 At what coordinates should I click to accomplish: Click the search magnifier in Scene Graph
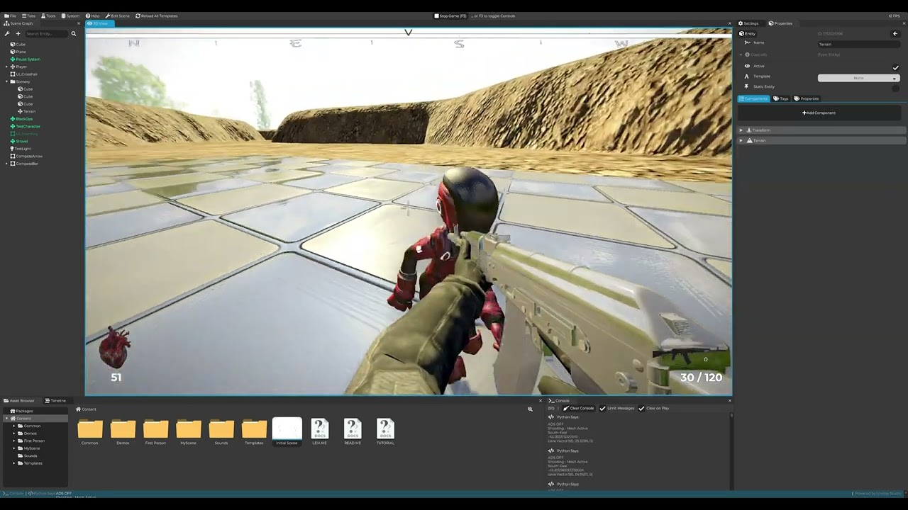click(x=74, y=33)
